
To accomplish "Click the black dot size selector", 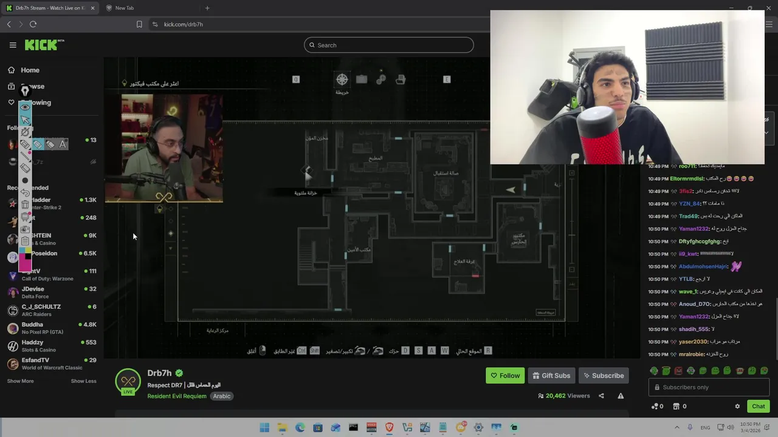I will [x=25, y=180].
